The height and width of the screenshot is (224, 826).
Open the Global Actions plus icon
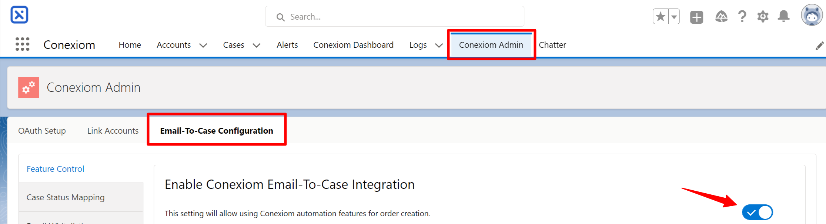(x=696, y=17)
